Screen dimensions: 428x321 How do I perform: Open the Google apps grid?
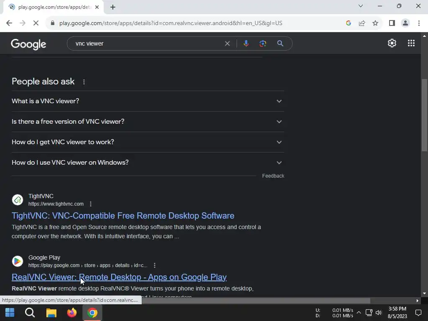411,43
